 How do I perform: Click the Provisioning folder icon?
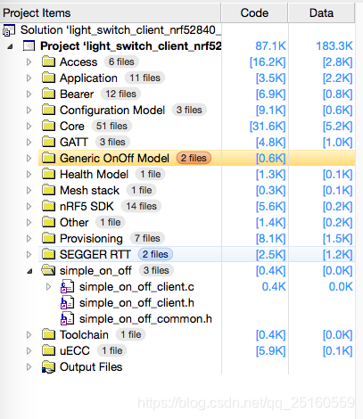tap(48, 238)
